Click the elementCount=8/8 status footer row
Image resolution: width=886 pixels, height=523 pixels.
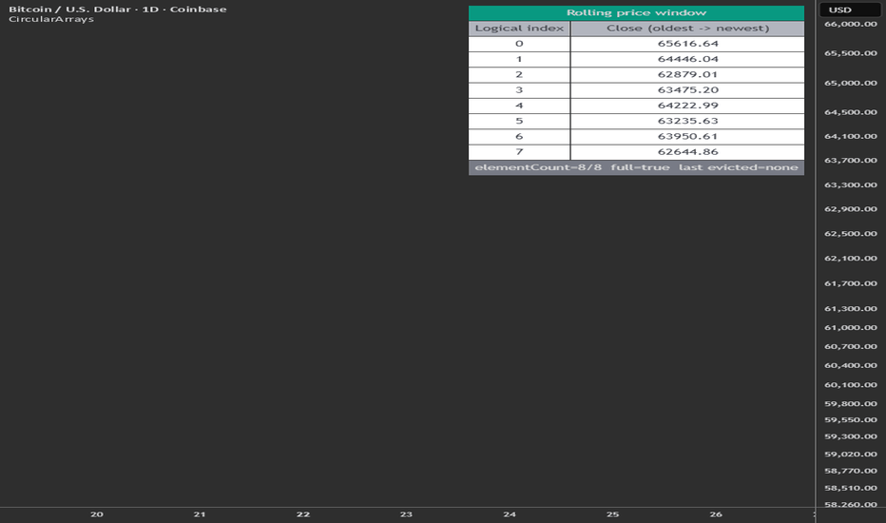tap(636, 167)
